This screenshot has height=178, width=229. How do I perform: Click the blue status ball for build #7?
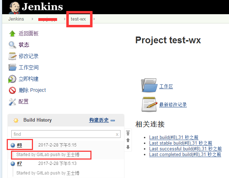pos(13,163)
